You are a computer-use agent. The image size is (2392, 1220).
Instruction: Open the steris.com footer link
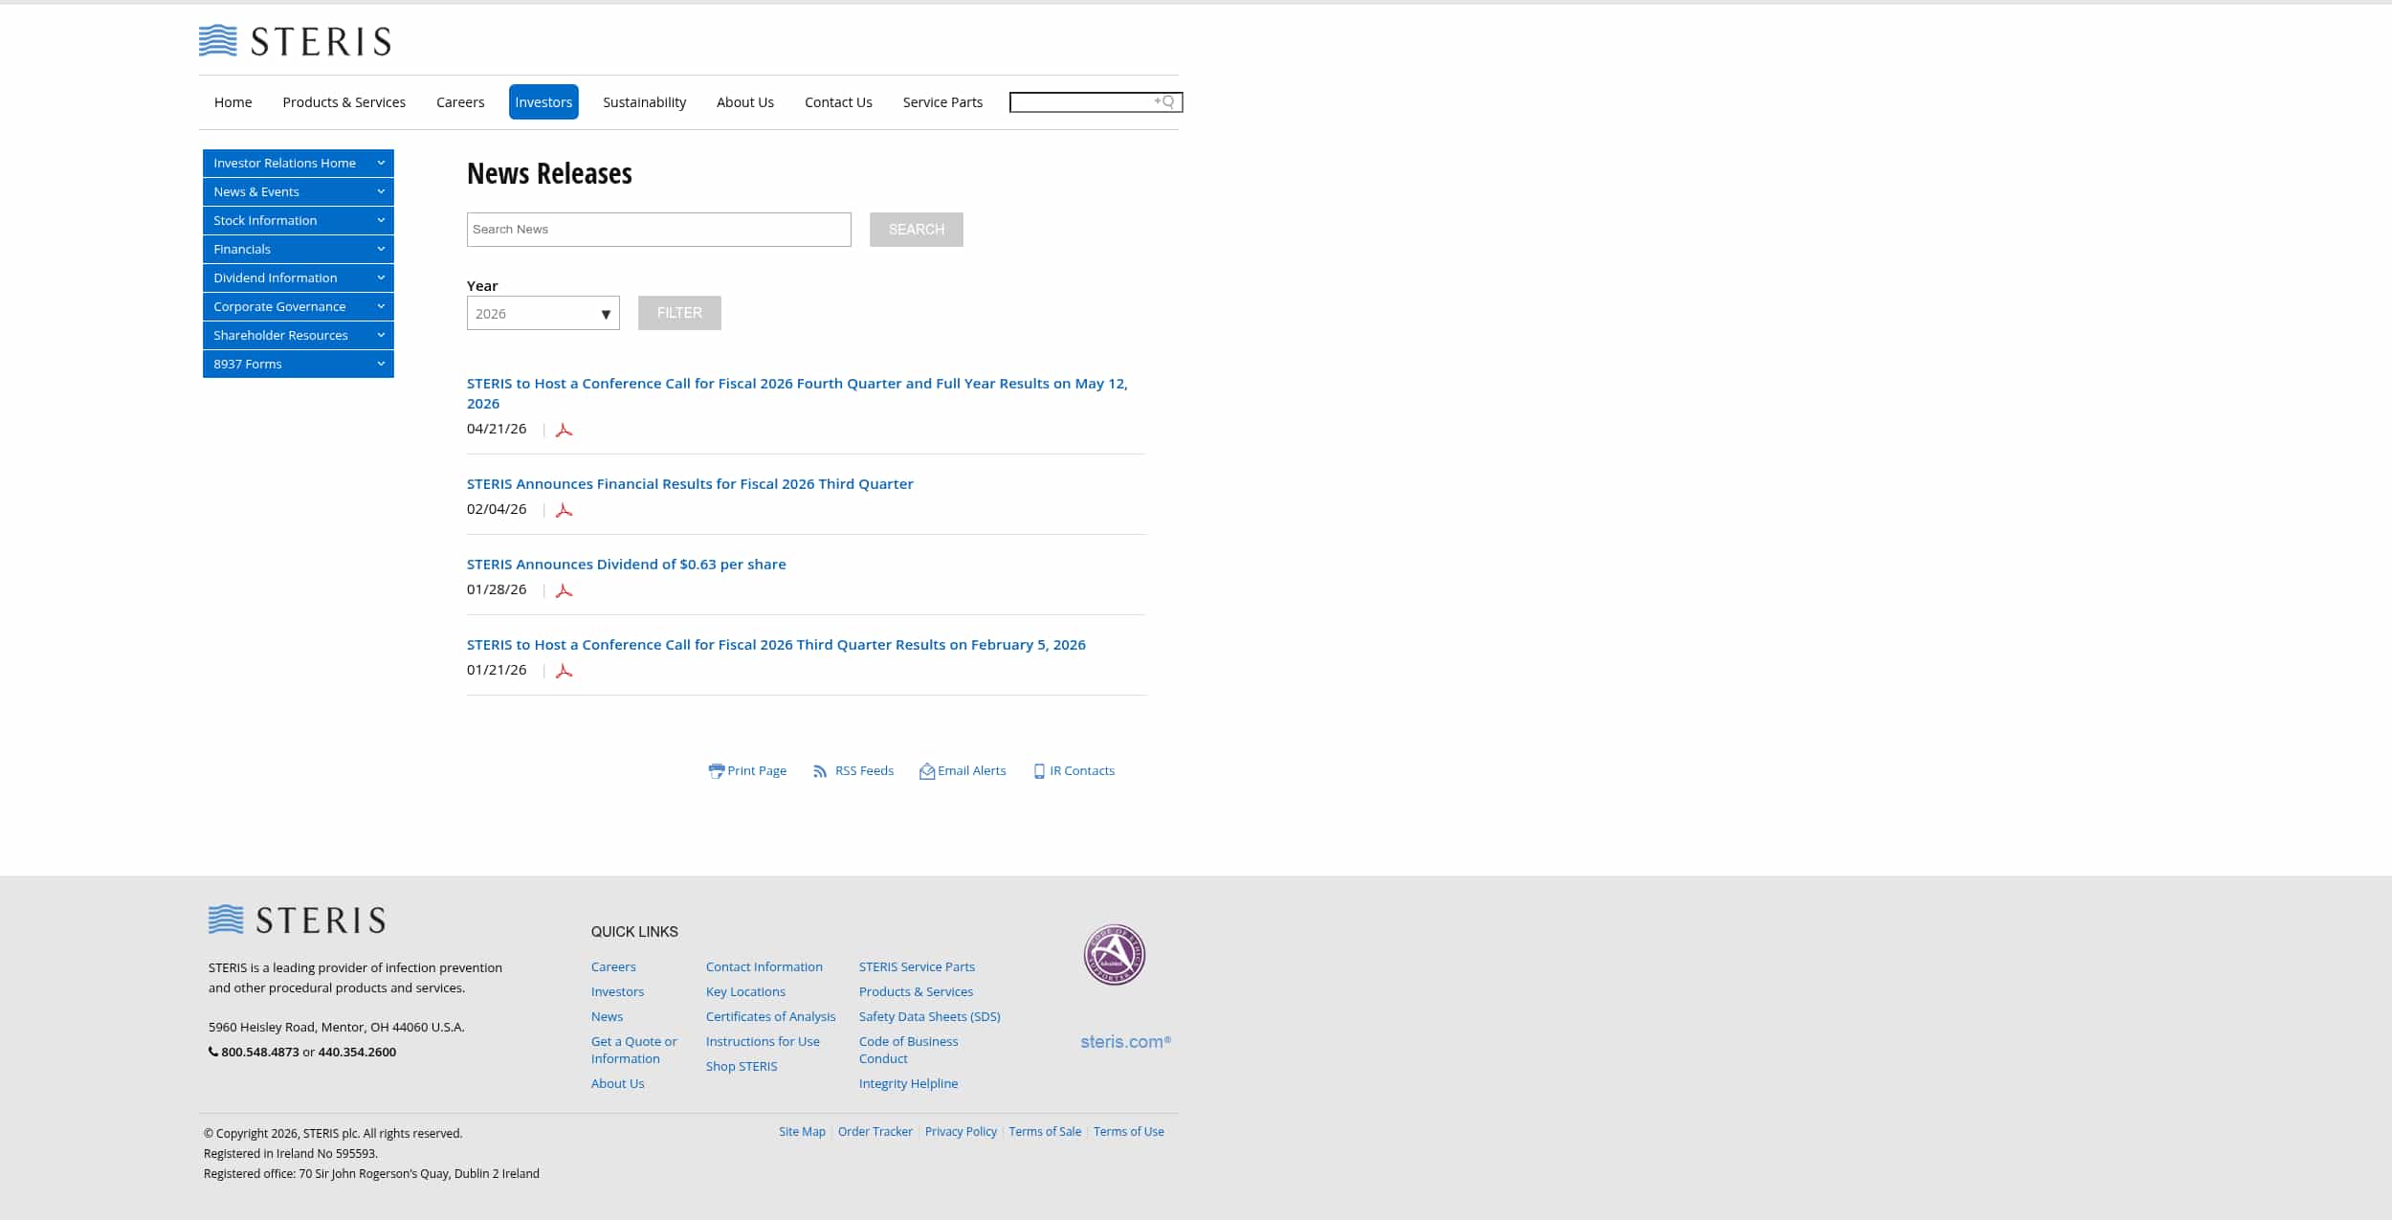pos(1125,1042)
